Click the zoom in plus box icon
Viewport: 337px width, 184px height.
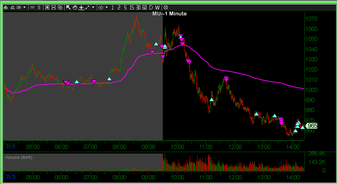tap(47, 8)
